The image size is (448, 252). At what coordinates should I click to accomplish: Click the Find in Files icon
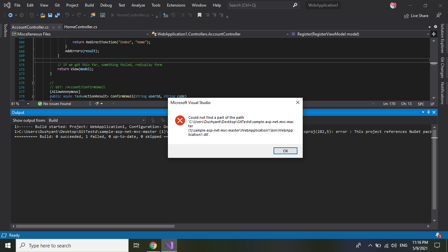(93, 15)
